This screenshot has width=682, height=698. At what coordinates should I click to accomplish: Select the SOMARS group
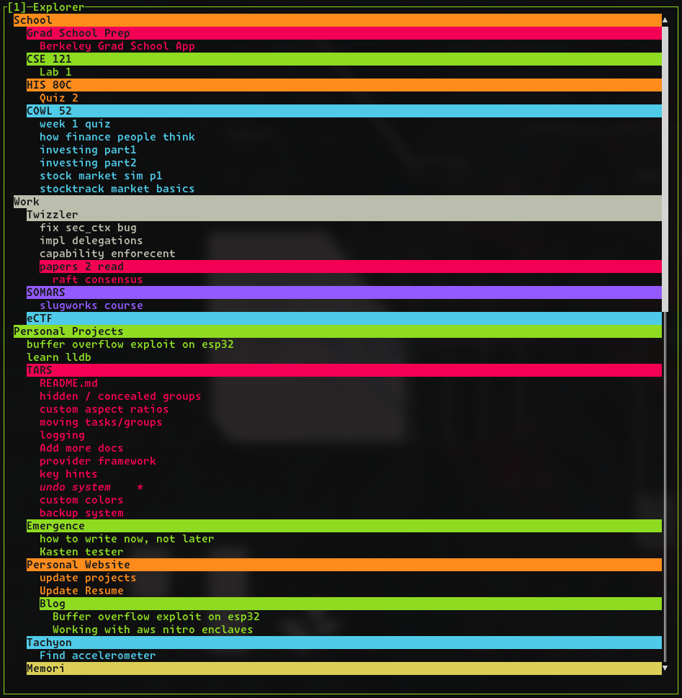pos(344,292)
